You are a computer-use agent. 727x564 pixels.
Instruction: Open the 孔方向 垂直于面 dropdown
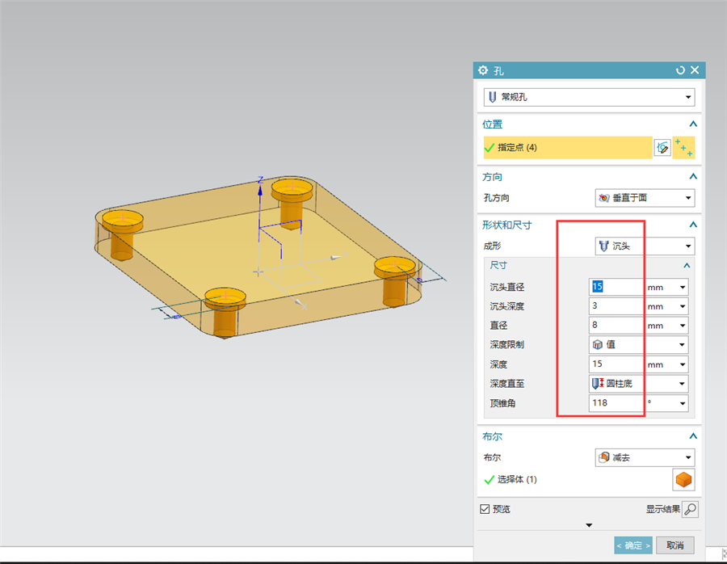click(x=645, y=198)
